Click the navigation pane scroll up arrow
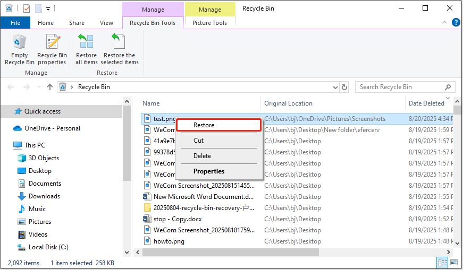 [x=127, y=101]
